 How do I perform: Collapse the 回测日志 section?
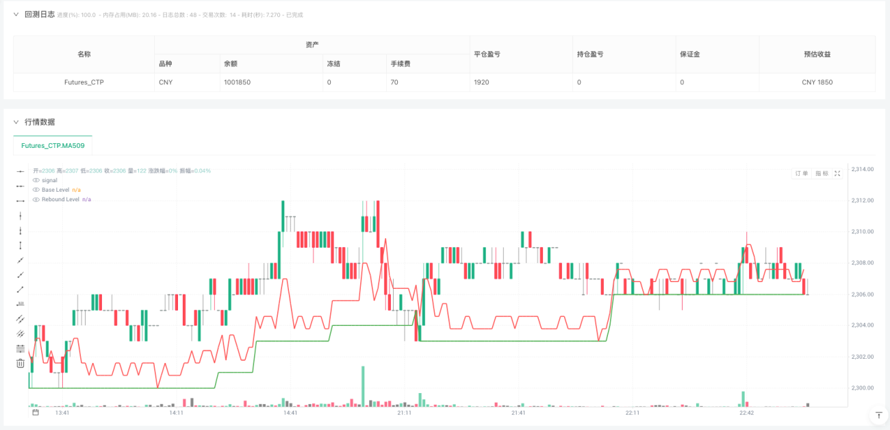point(16,14)
